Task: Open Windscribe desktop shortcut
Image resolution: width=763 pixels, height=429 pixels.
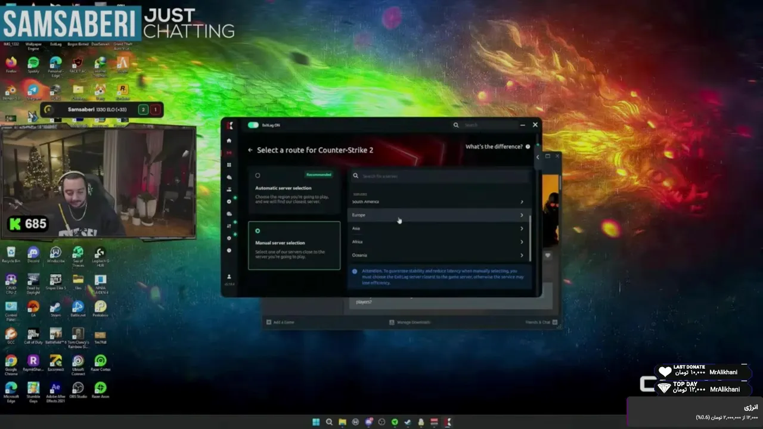Action: 55,255
